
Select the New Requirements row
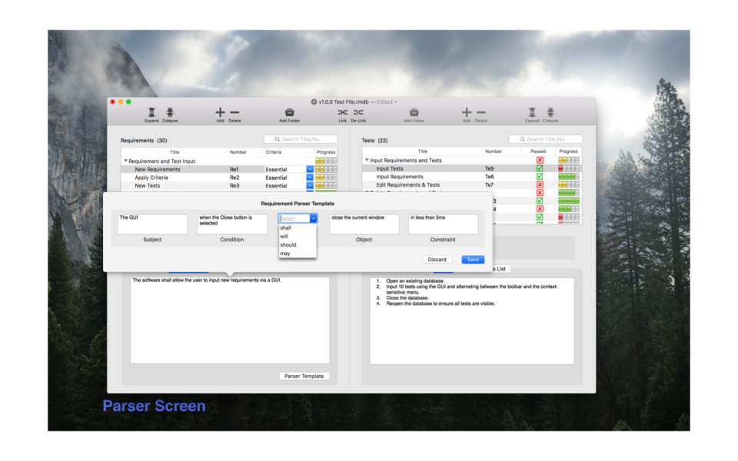(x=229, y=169)
